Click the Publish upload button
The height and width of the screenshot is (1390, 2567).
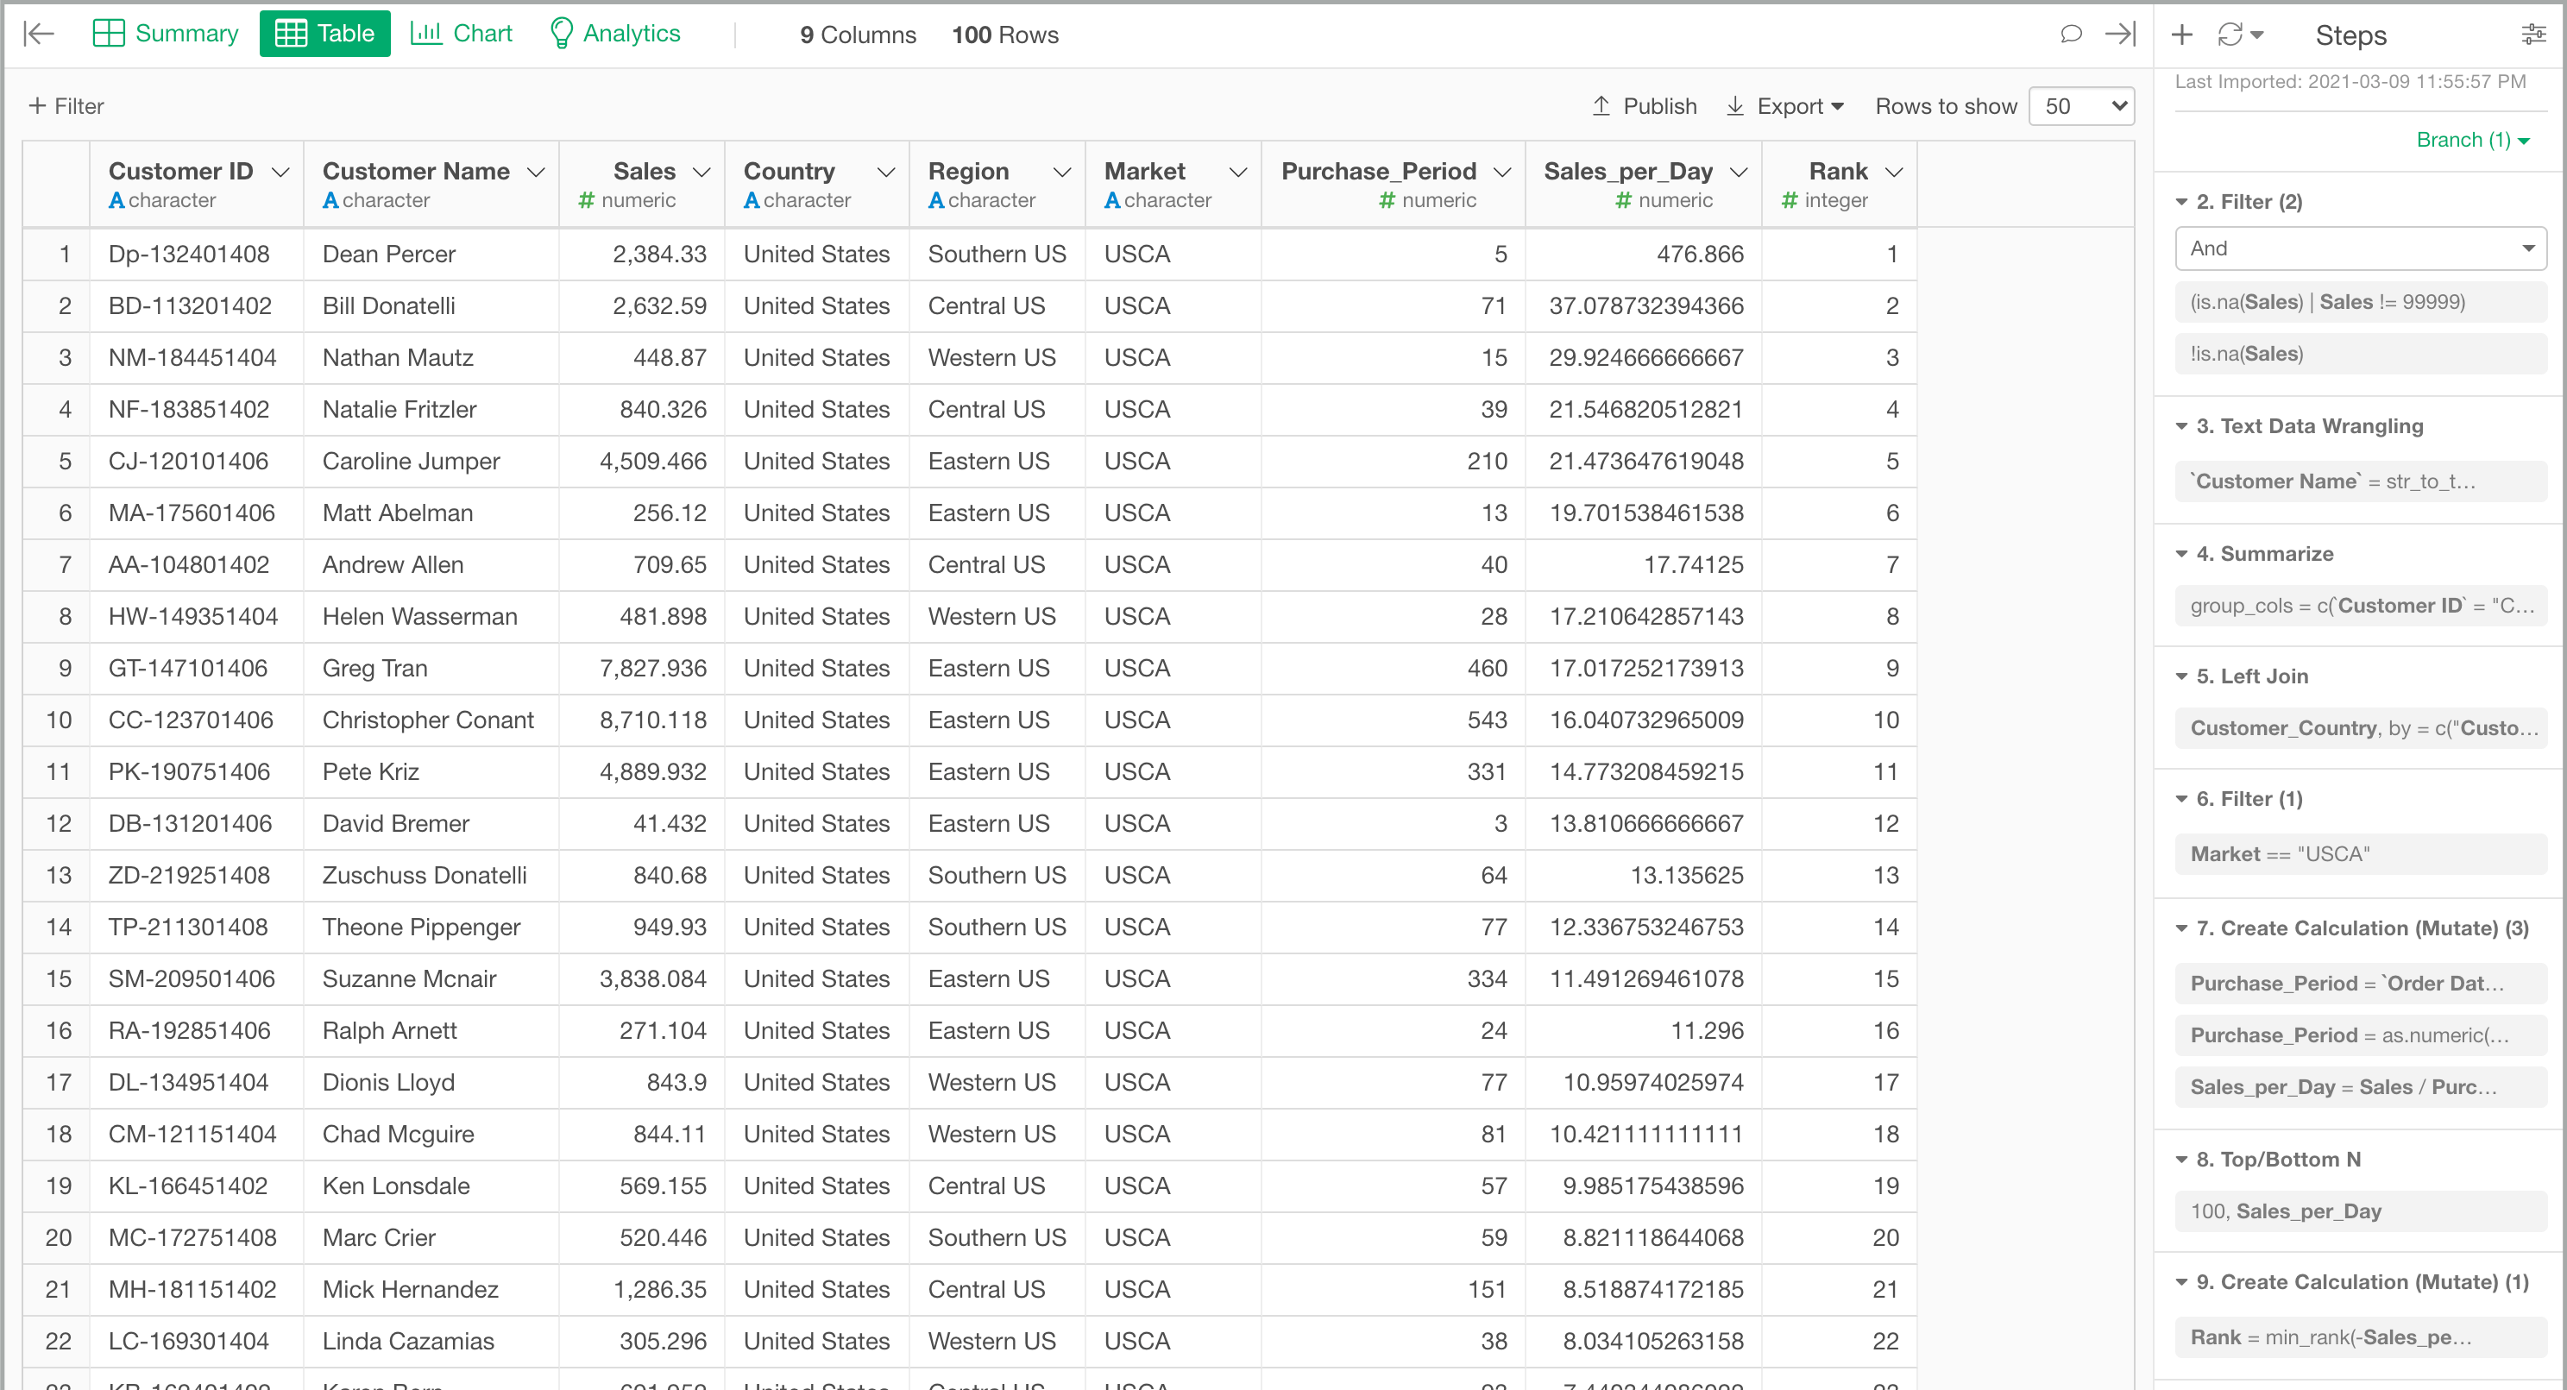tap(1643, 105)
